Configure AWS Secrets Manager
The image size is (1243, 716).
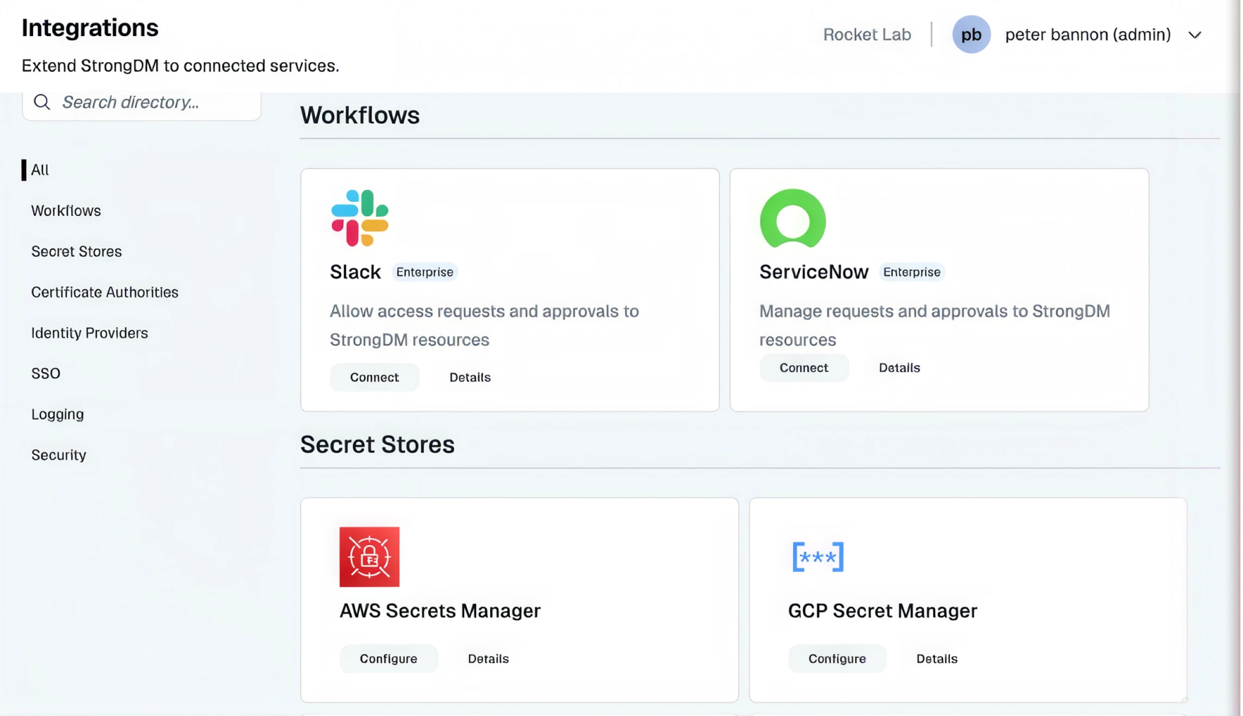[388, 658]
